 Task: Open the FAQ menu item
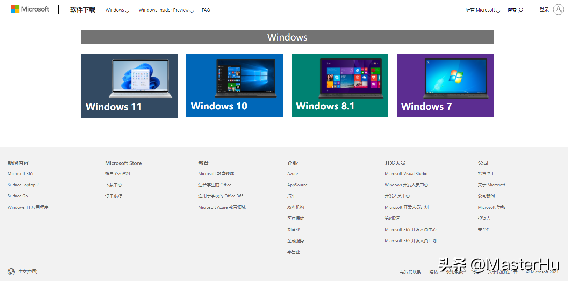(206, 10)
